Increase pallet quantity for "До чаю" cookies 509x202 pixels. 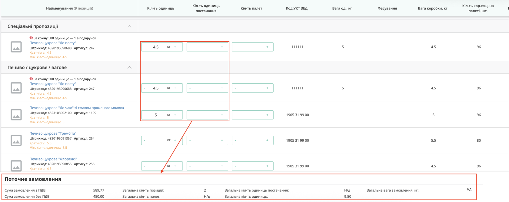coord(267,115)
